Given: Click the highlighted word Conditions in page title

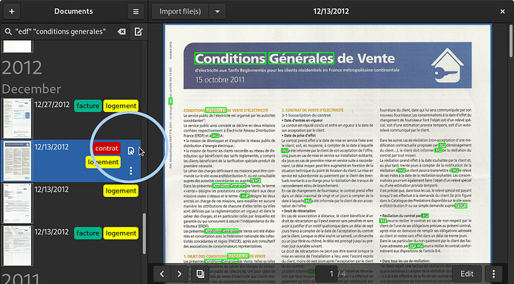Looking at the screenshot, I should pyautogui.click(x=229, y=59).
